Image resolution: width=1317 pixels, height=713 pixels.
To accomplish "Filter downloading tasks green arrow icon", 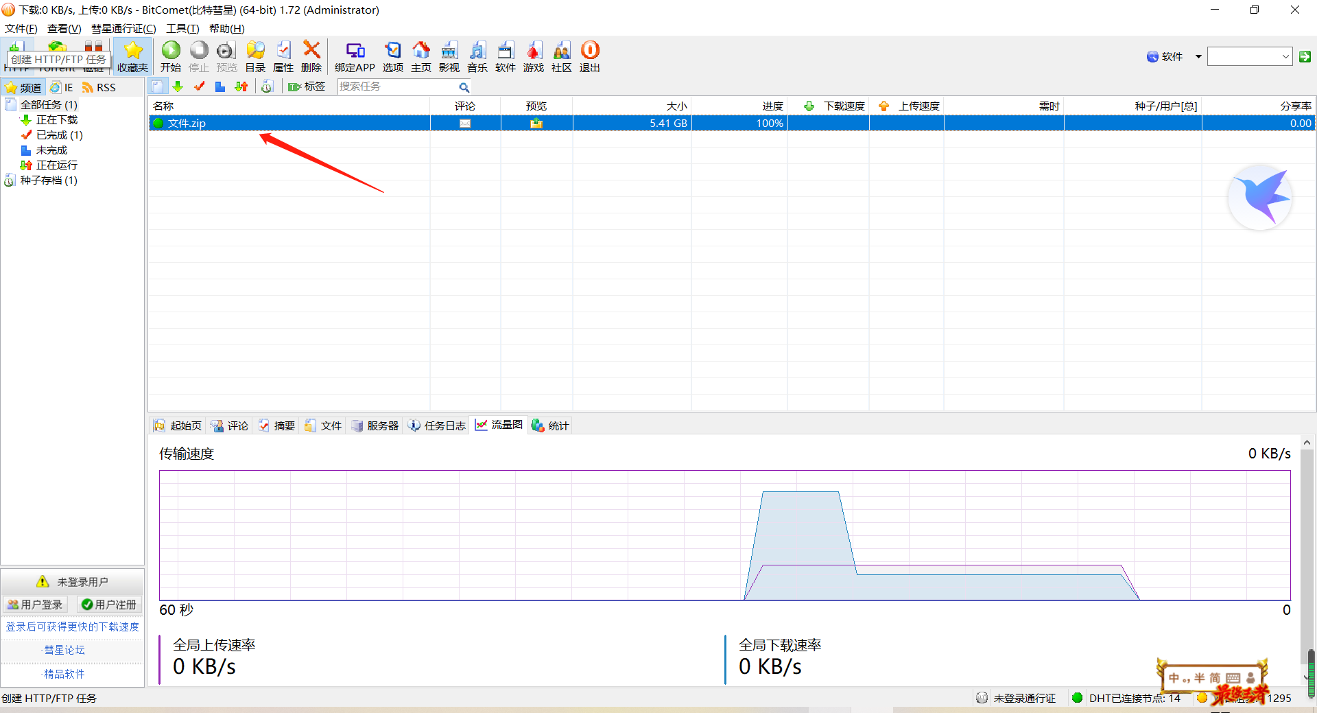I will [178, 86].
